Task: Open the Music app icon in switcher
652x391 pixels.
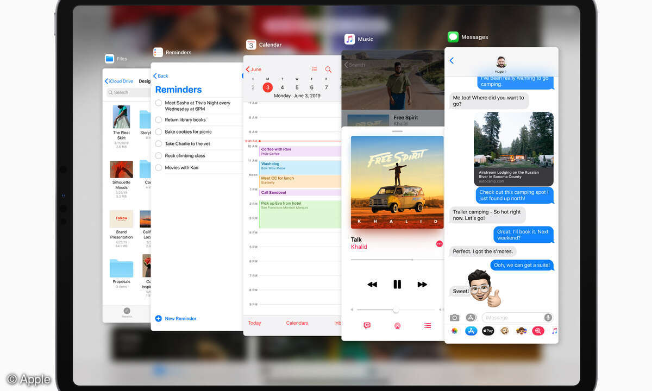Action: click(x=350, y=39)
